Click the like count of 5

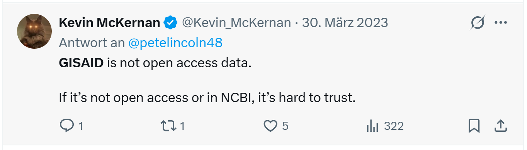click(285, 126)
